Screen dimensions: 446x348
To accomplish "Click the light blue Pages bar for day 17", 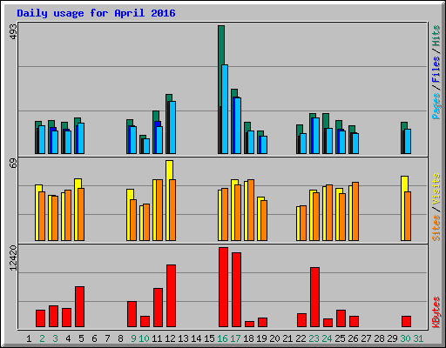I will coord(238,125).
